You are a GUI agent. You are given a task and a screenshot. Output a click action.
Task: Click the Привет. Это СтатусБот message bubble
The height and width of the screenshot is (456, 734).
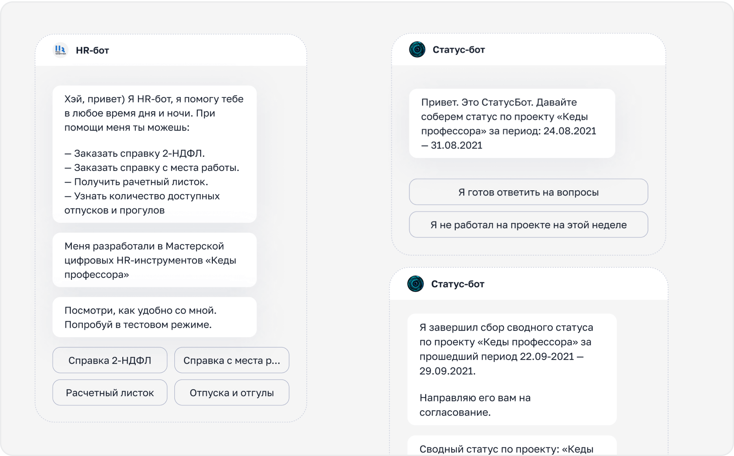512,124
